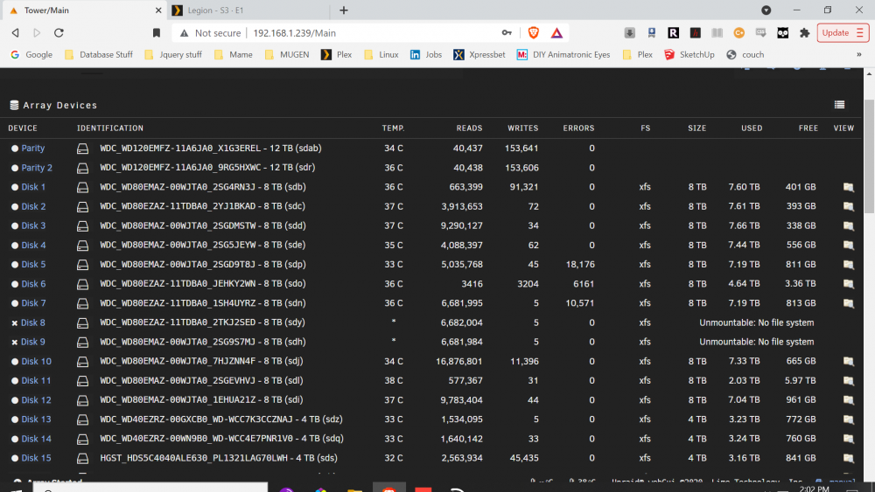The image size is (875, 492).
Task: Open the Xpressbet bookmark
Action: tap(479, 54)
